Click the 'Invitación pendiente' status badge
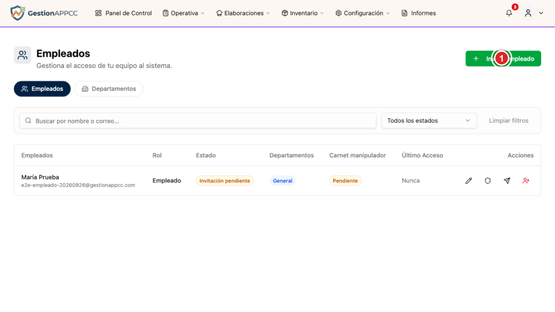This screenshot has height=312, width=555. 225,181
